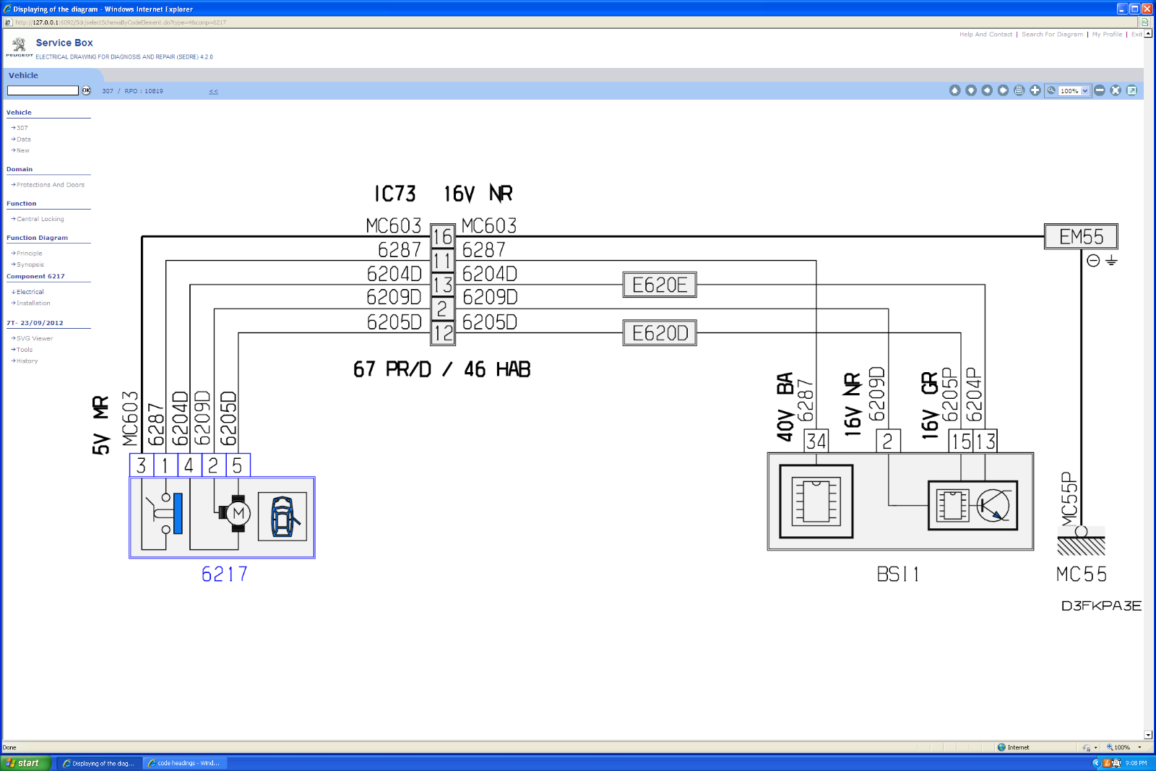The image size is (1156, 771).
Task: Click the MC55 ground label
Action: tap(1081, 574)
